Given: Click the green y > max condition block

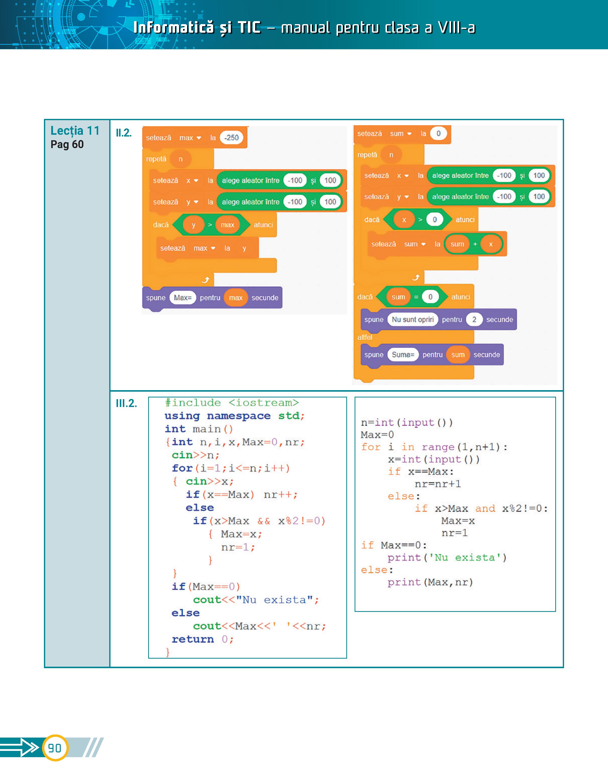Looking at the screenshot, I should tap(210, 225).
